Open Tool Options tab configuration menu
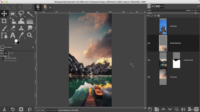The height and width of the screenshot is (112, 200). click(33, 47)
